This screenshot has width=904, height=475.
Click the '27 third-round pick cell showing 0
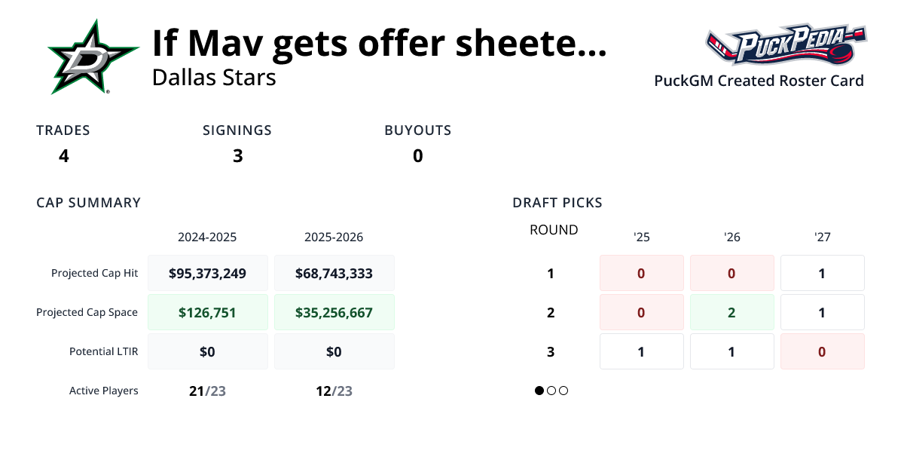point(822,351)
